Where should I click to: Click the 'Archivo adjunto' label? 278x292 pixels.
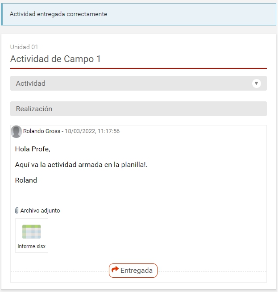(40, 211)
